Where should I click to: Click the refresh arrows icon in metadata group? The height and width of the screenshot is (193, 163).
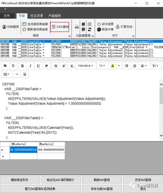click(90, 29)
